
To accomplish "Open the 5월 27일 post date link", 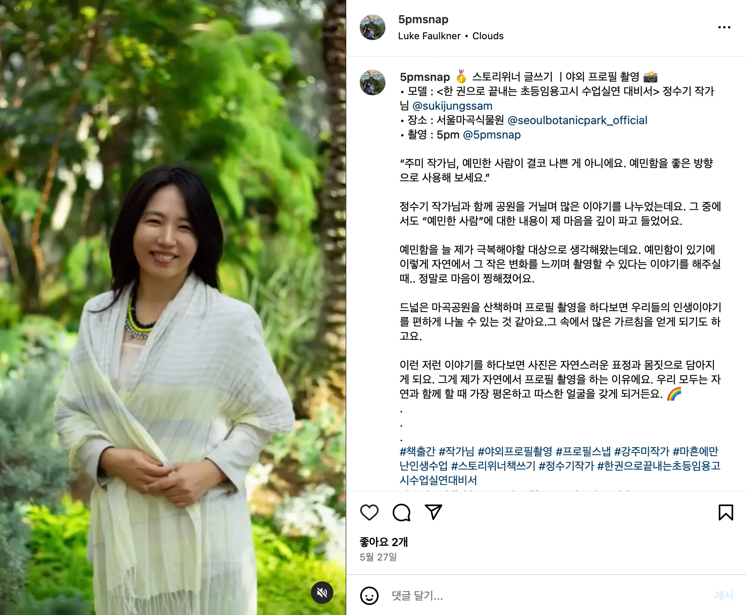I will pos(378,557).
